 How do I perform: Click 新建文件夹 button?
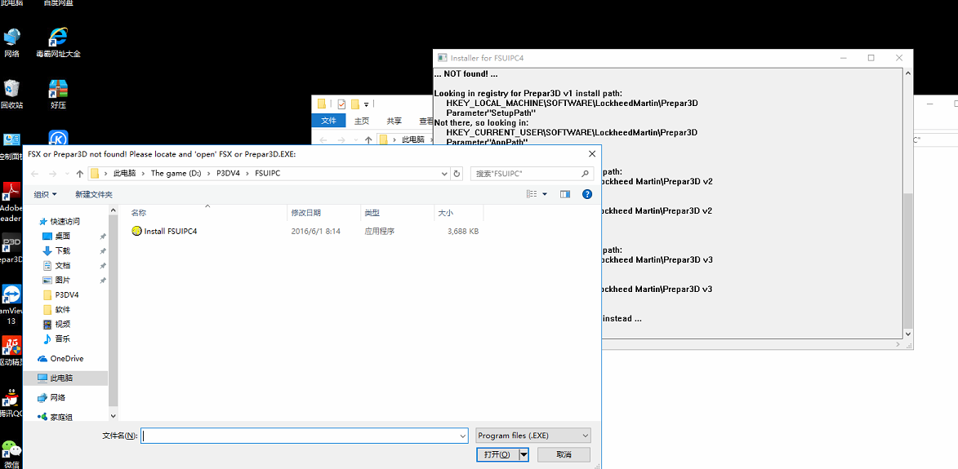point(94,194)
